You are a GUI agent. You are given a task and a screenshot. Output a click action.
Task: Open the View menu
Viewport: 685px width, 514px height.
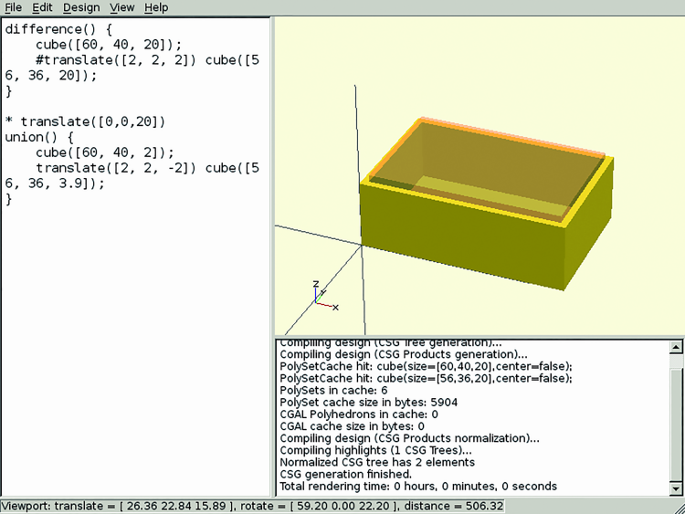coord(121,7)
